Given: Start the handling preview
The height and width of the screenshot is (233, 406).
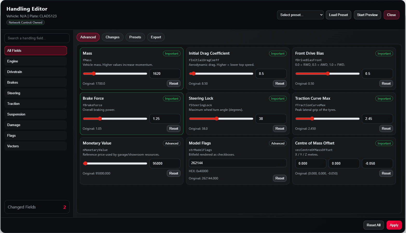Looking at the screenshot, I should pos(367,15).
